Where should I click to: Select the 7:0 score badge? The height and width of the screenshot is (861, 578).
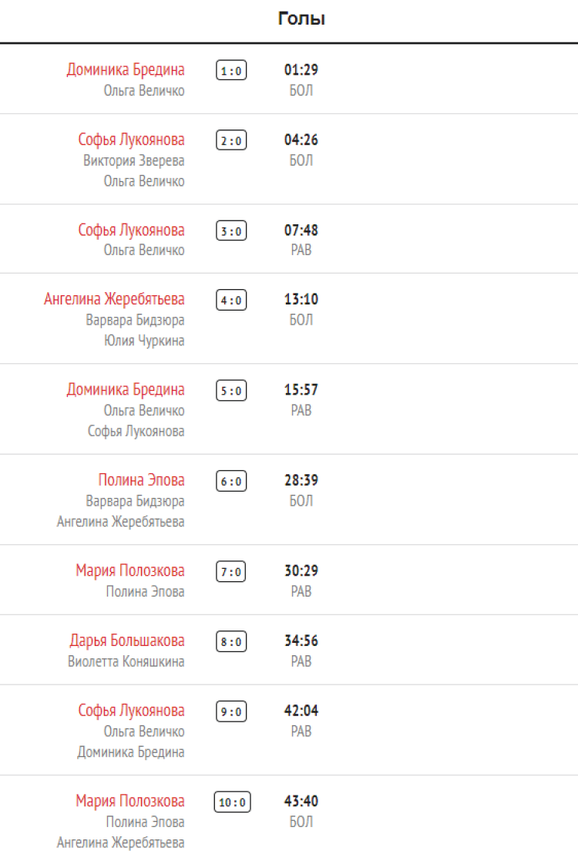(231, 572)
